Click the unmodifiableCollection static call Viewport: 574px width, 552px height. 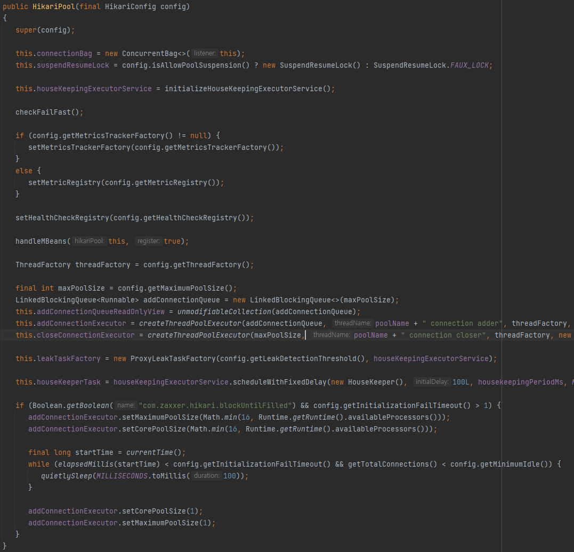coord(224,311)
